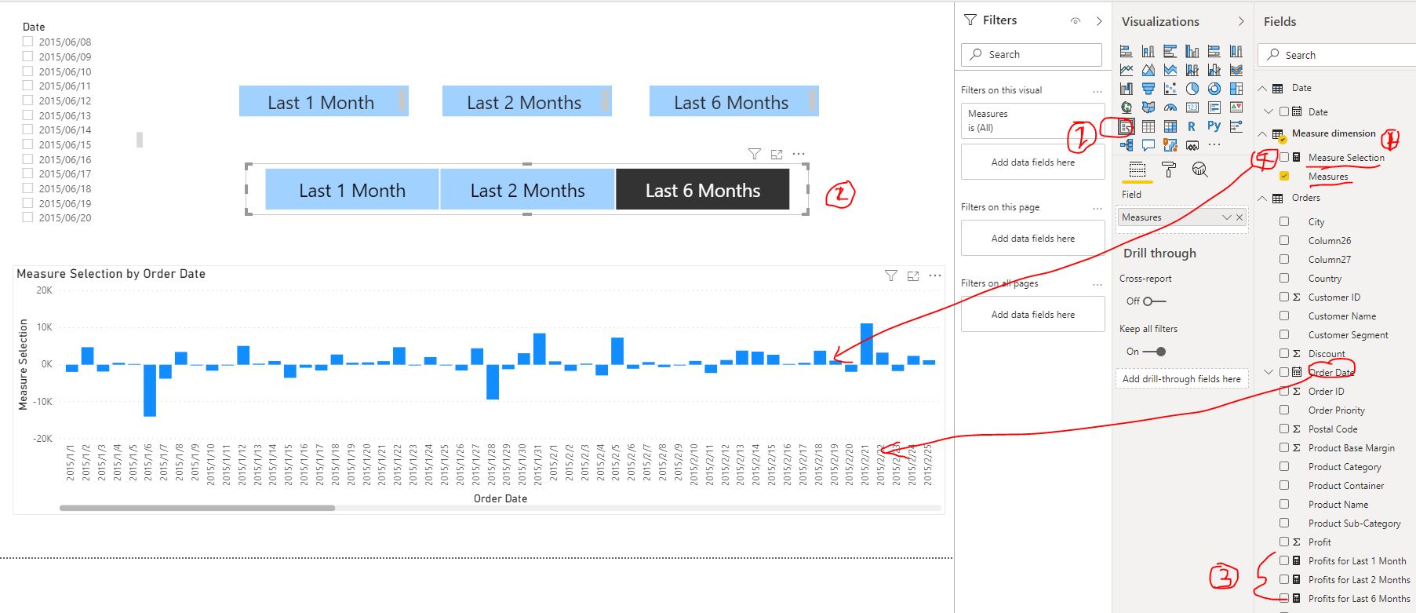1416x613 pixels.
Task: Switch to the Format paint roller tab
Action: [x=1169, y=170]
